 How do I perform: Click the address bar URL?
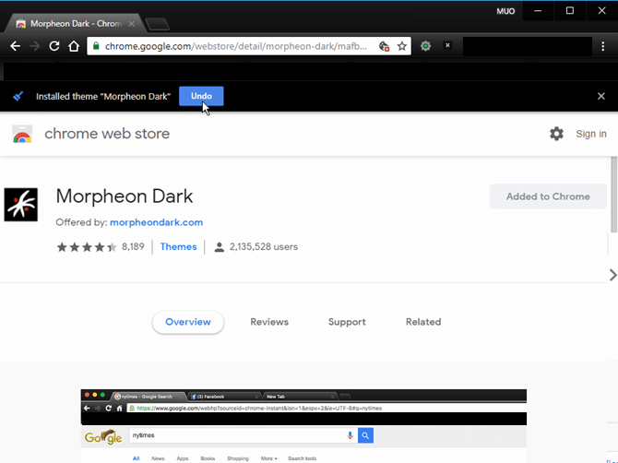pyautogui.click(x=236, y=46)
